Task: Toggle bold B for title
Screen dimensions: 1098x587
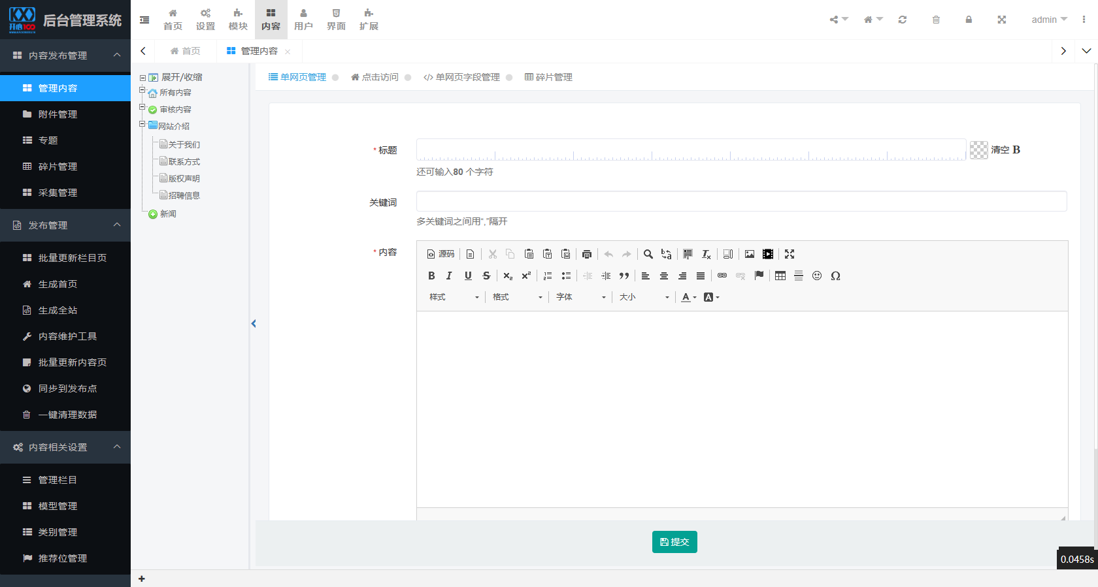Action: [1016, 150]
